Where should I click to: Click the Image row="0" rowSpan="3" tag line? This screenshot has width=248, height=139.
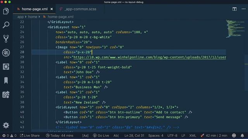click(90, 47)
